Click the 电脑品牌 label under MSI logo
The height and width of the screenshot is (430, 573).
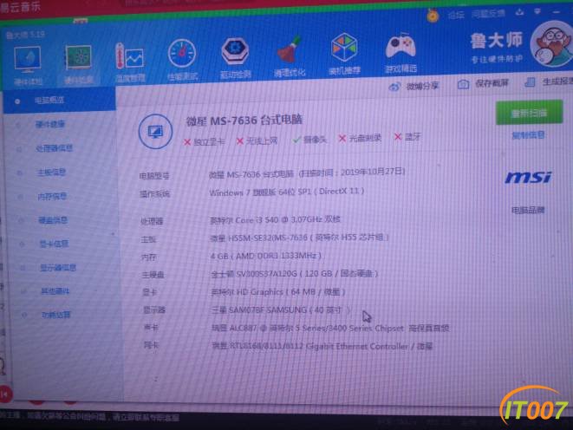tap(528, 210)
